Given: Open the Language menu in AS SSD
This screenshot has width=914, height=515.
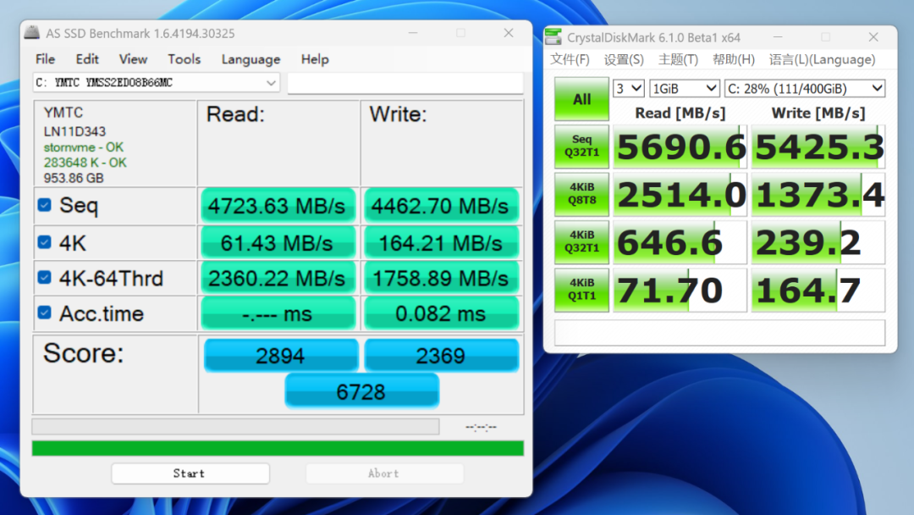Looking at the screenshot, I should 251,59.
